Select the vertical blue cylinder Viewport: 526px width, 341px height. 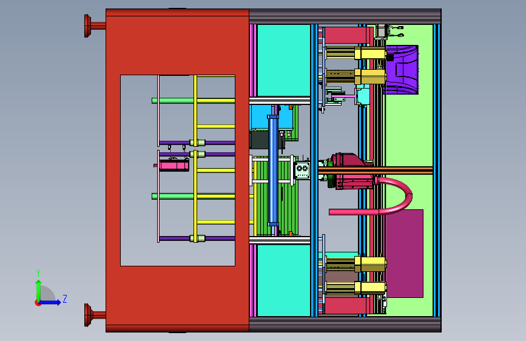[273, 170]
